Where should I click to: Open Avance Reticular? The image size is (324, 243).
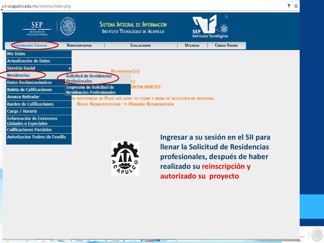click(39, 97)
